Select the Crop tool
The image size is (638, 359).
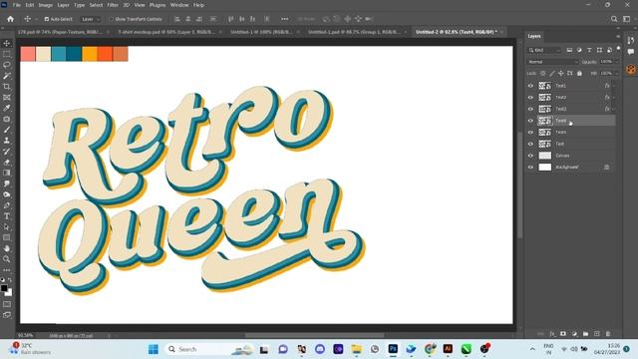(7, 87)
